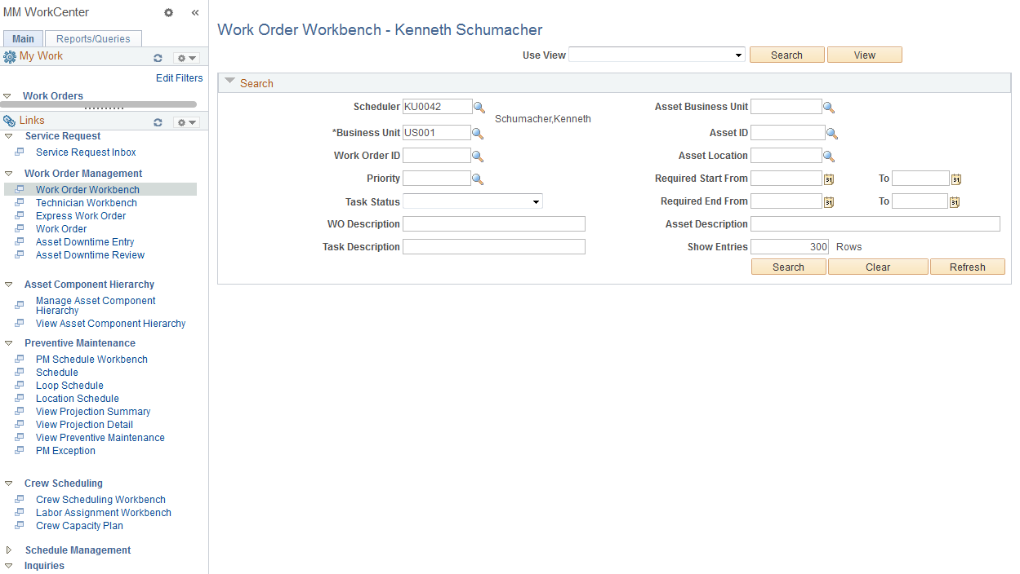The image size is (1020, 574).
Task: Open the Edit Filters link
Action: coord(180,78)
